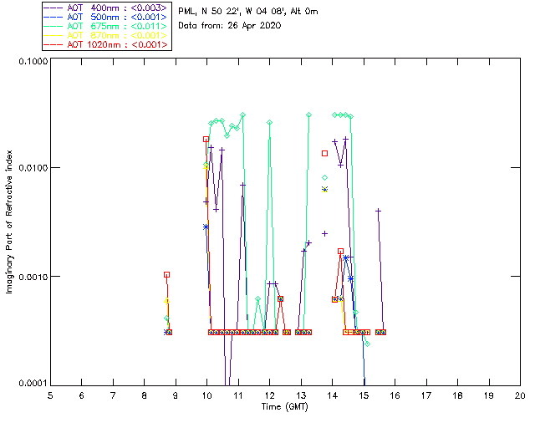Click the x-axis tick label 5

[x=50, y=396]
